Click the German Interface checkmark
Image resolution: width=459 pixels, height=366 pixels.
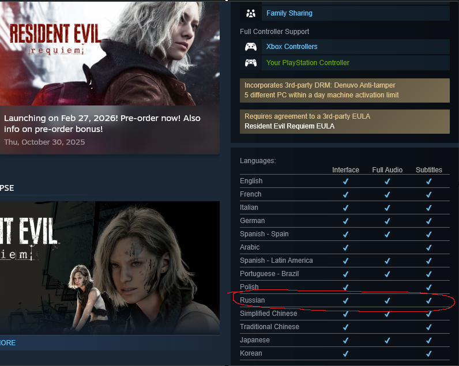coord(346,221)
